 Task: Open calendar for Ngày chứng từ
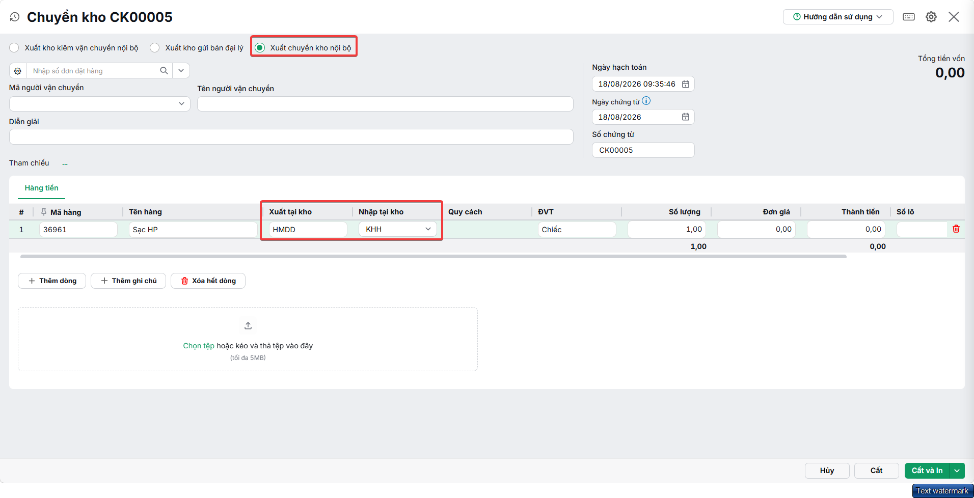[686, 117]
